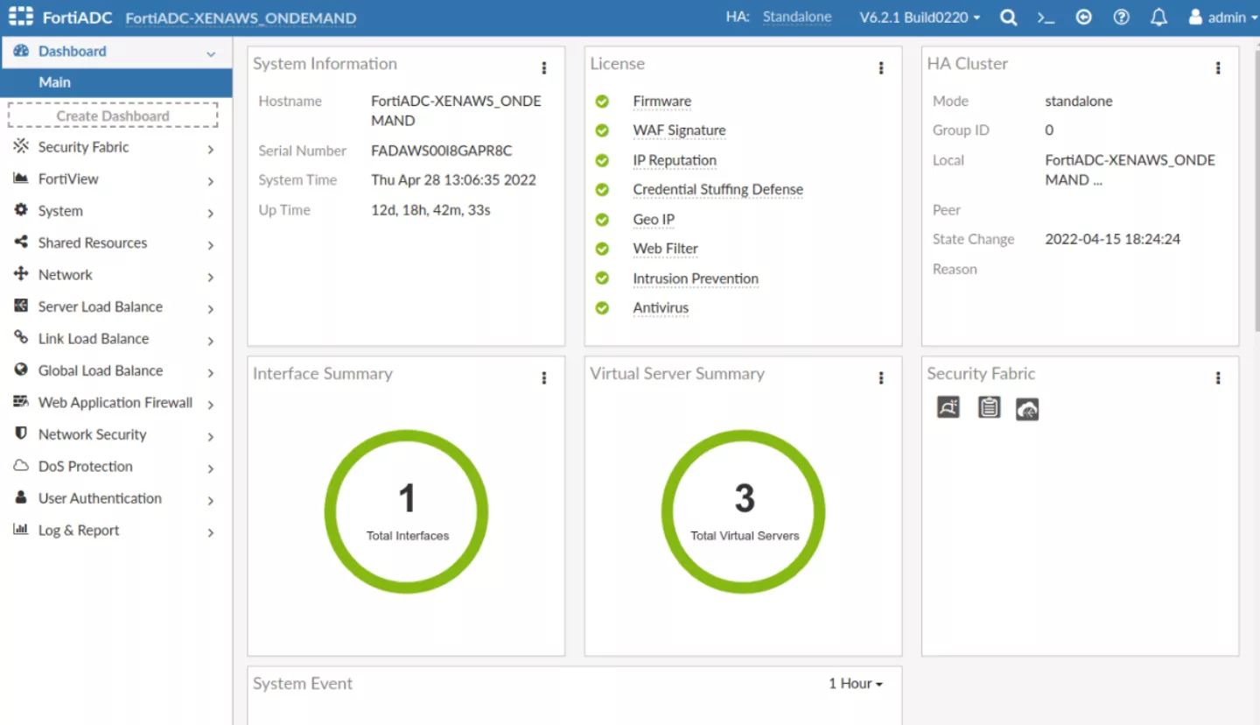Open the 1 Hour time range dropdown
Image resolution: width=1260 pixels, height=725 pixels.
[856, 683]
